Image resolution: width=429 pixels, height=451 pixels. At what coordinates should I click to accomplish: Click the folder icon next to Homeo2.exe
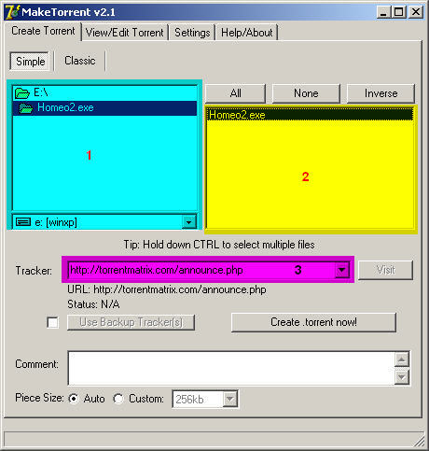tap(26, 108)
